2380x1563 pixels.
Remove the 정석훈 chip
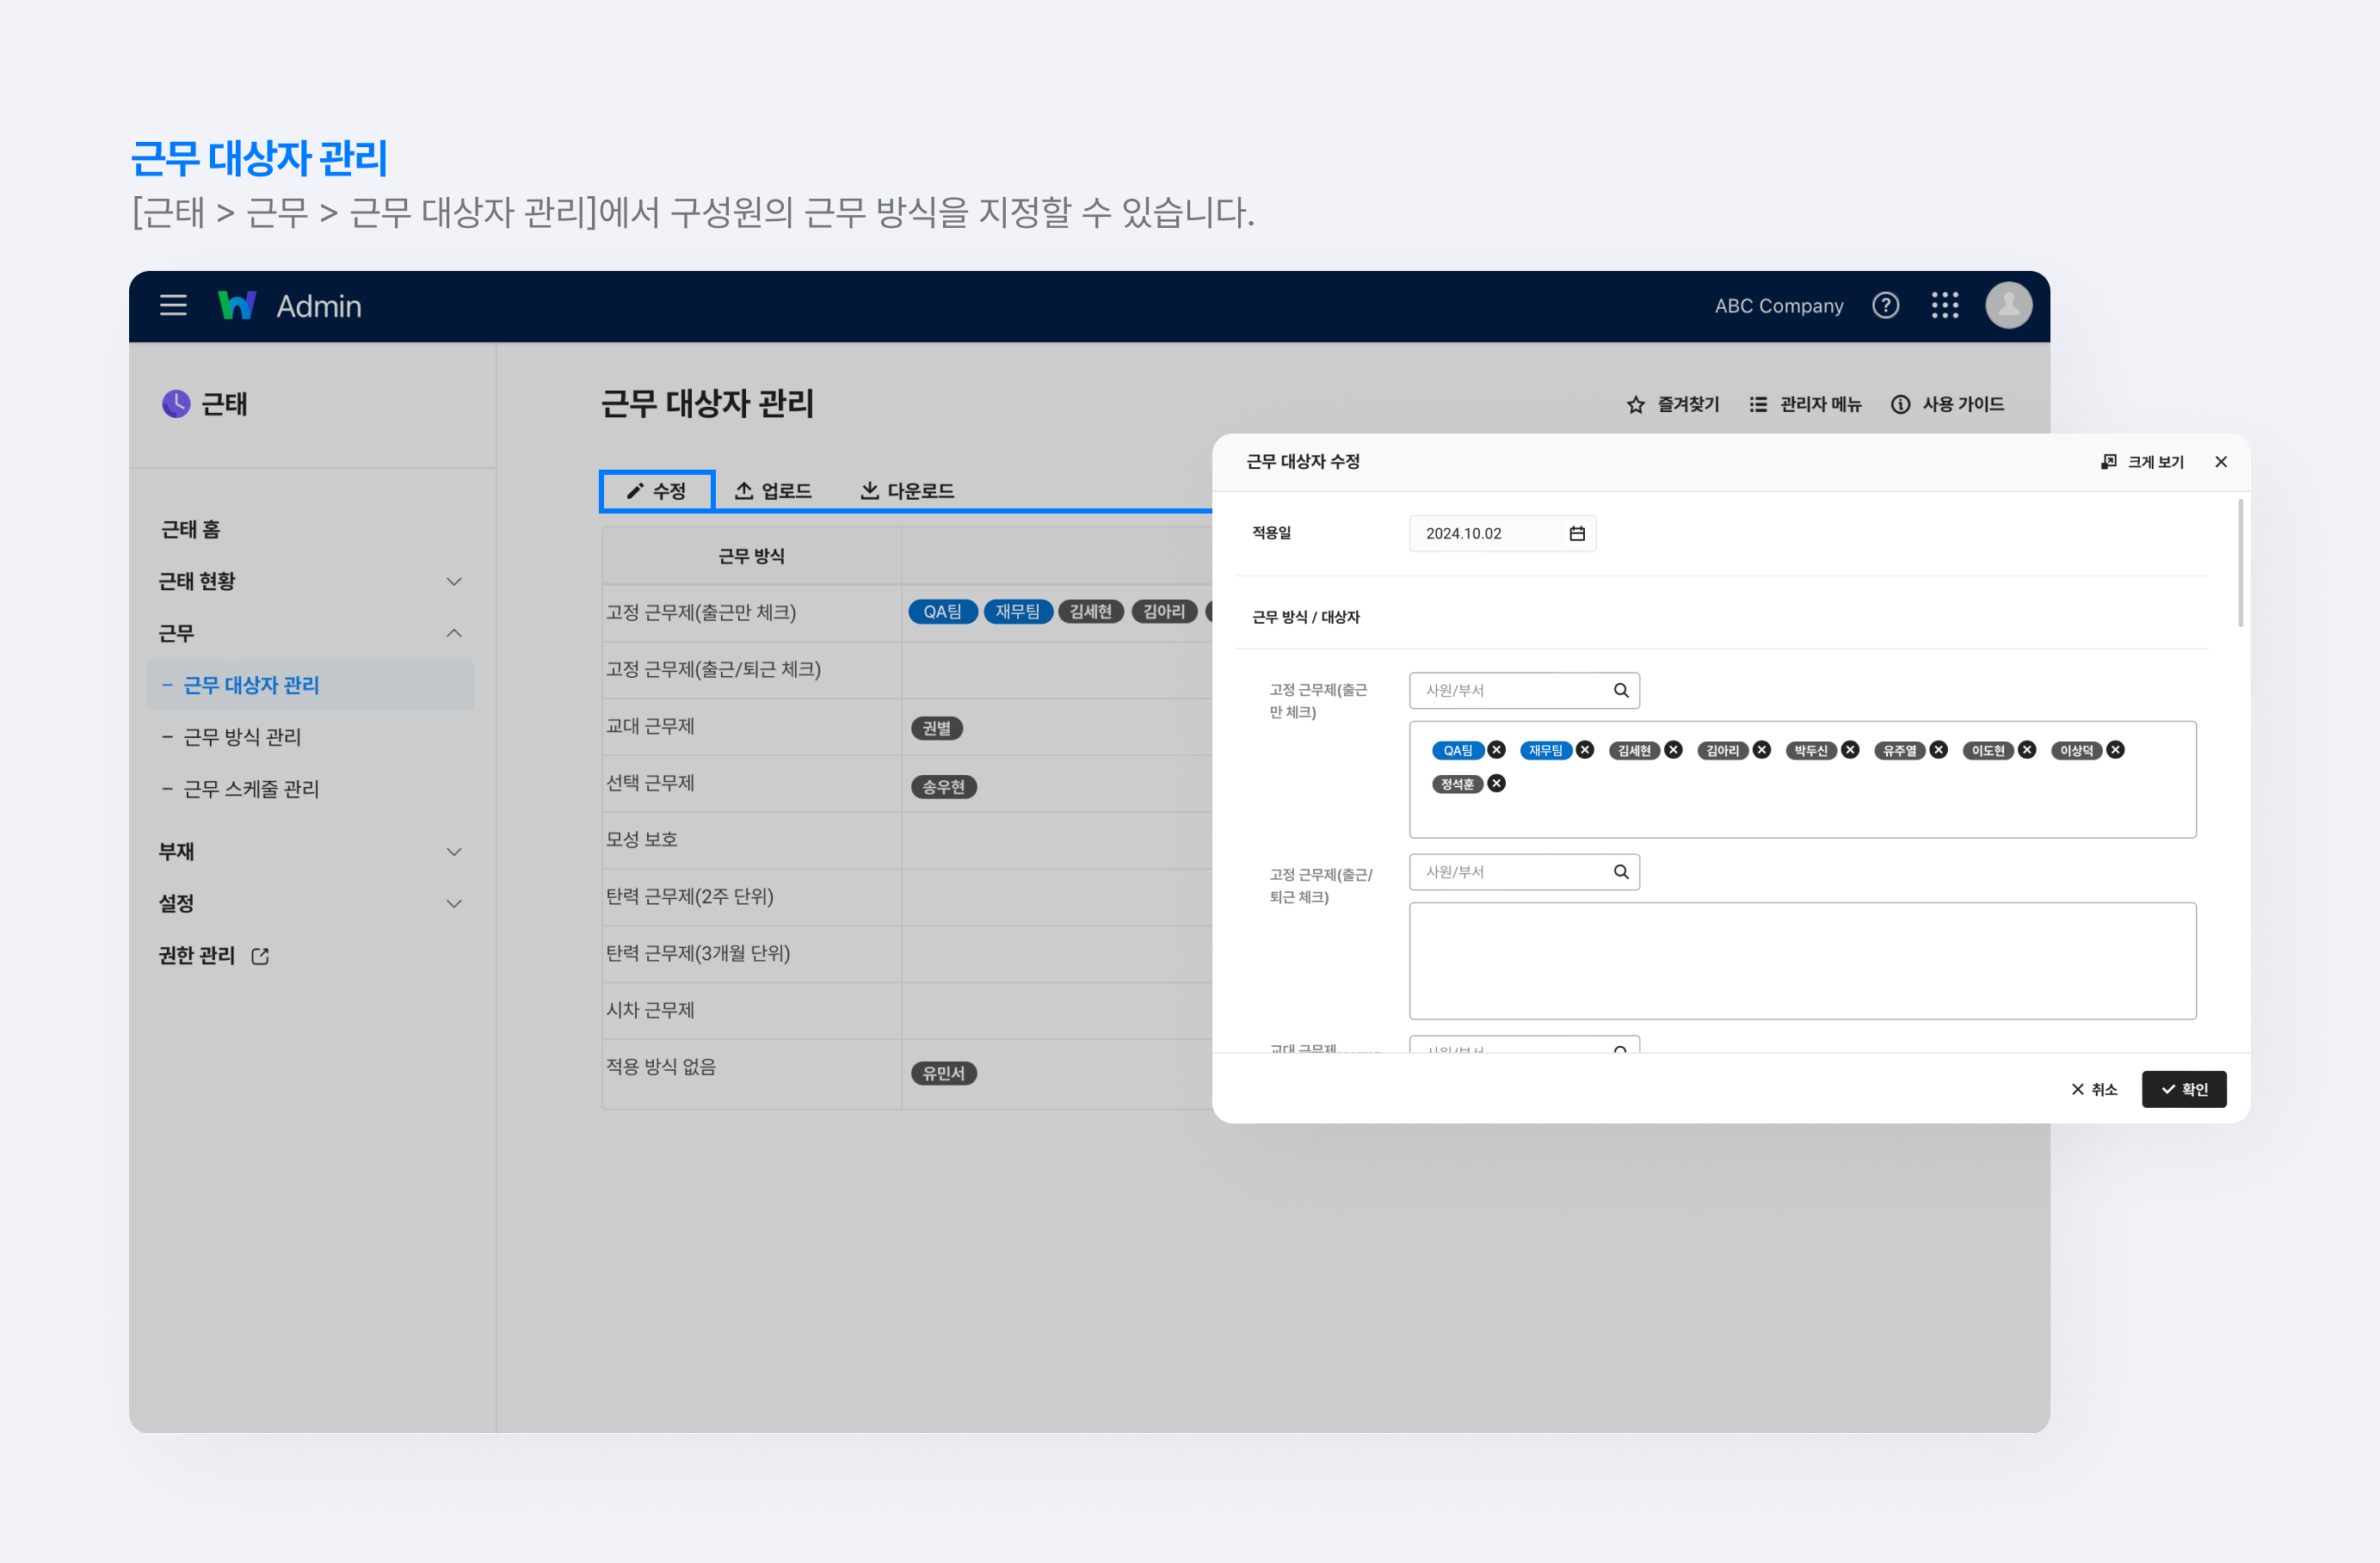click(x=1496, y=783)
